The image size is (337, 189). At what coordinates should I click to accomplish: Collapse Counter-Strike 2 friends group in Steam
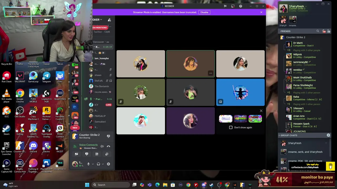point(296,37)
